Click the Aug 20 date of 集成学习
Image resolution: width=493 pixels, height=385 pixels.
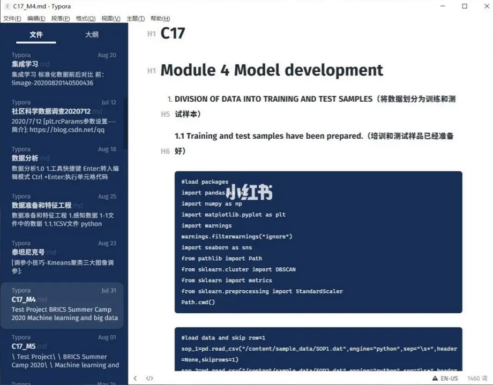[107, 55]
